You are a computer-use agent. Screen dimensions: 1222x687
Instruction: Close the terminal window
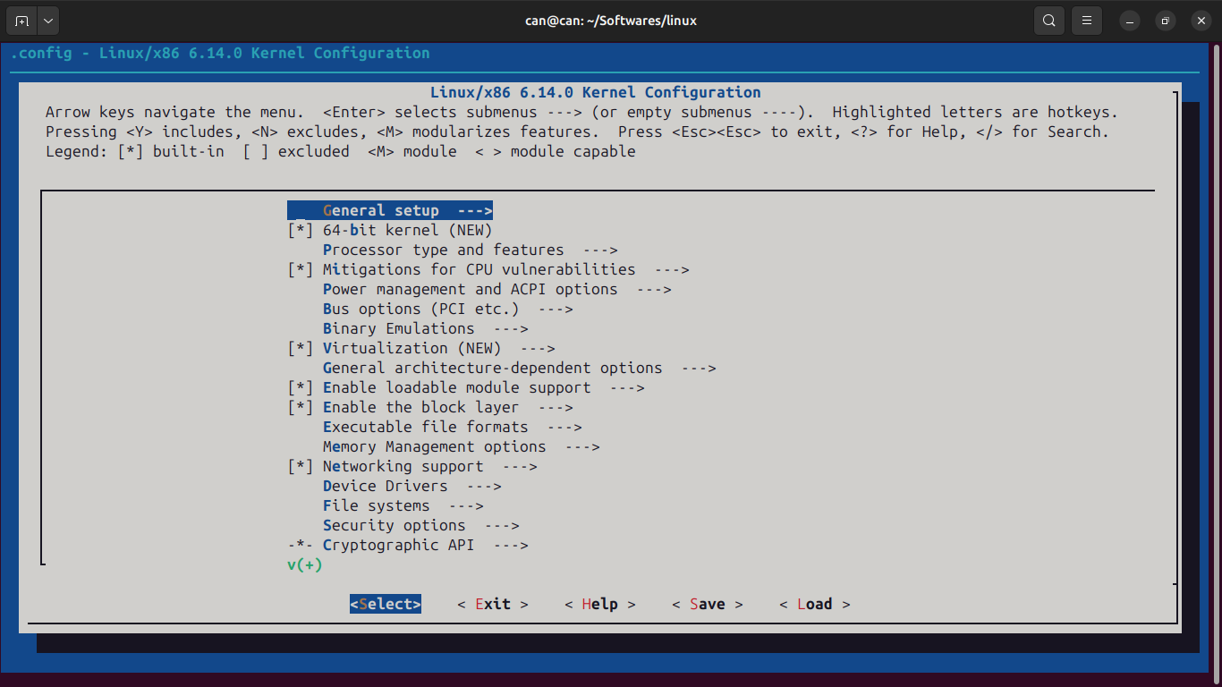[1201, 21]
